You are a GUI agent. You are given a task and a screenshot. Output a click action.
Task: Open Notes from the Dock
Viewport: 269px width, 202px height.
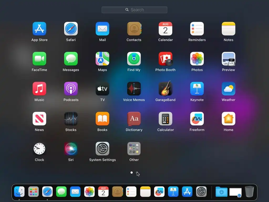pos(145,191)
